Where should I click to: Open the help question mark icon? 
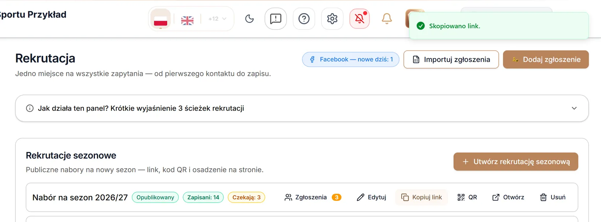pos(304,19)
